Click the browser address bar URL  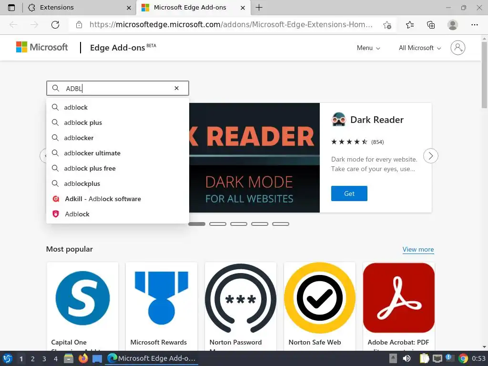tap(231, 25)
